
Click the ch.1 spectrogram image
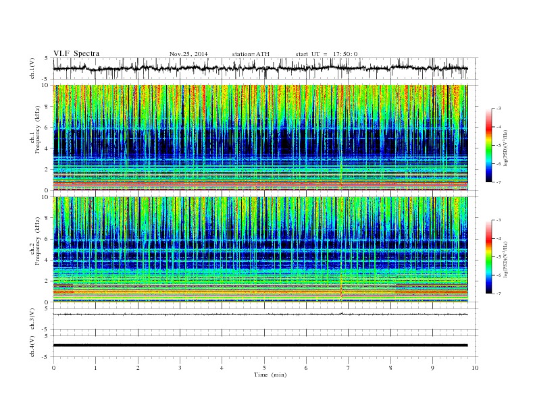coord(260,138)
